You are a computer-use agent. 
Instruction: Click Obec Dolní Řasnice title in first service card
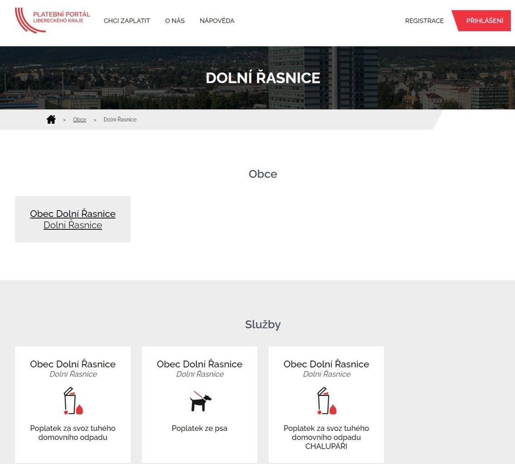coord(73,364)
